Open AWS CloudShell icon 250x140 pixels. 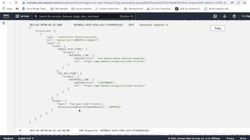coord(215,16)
